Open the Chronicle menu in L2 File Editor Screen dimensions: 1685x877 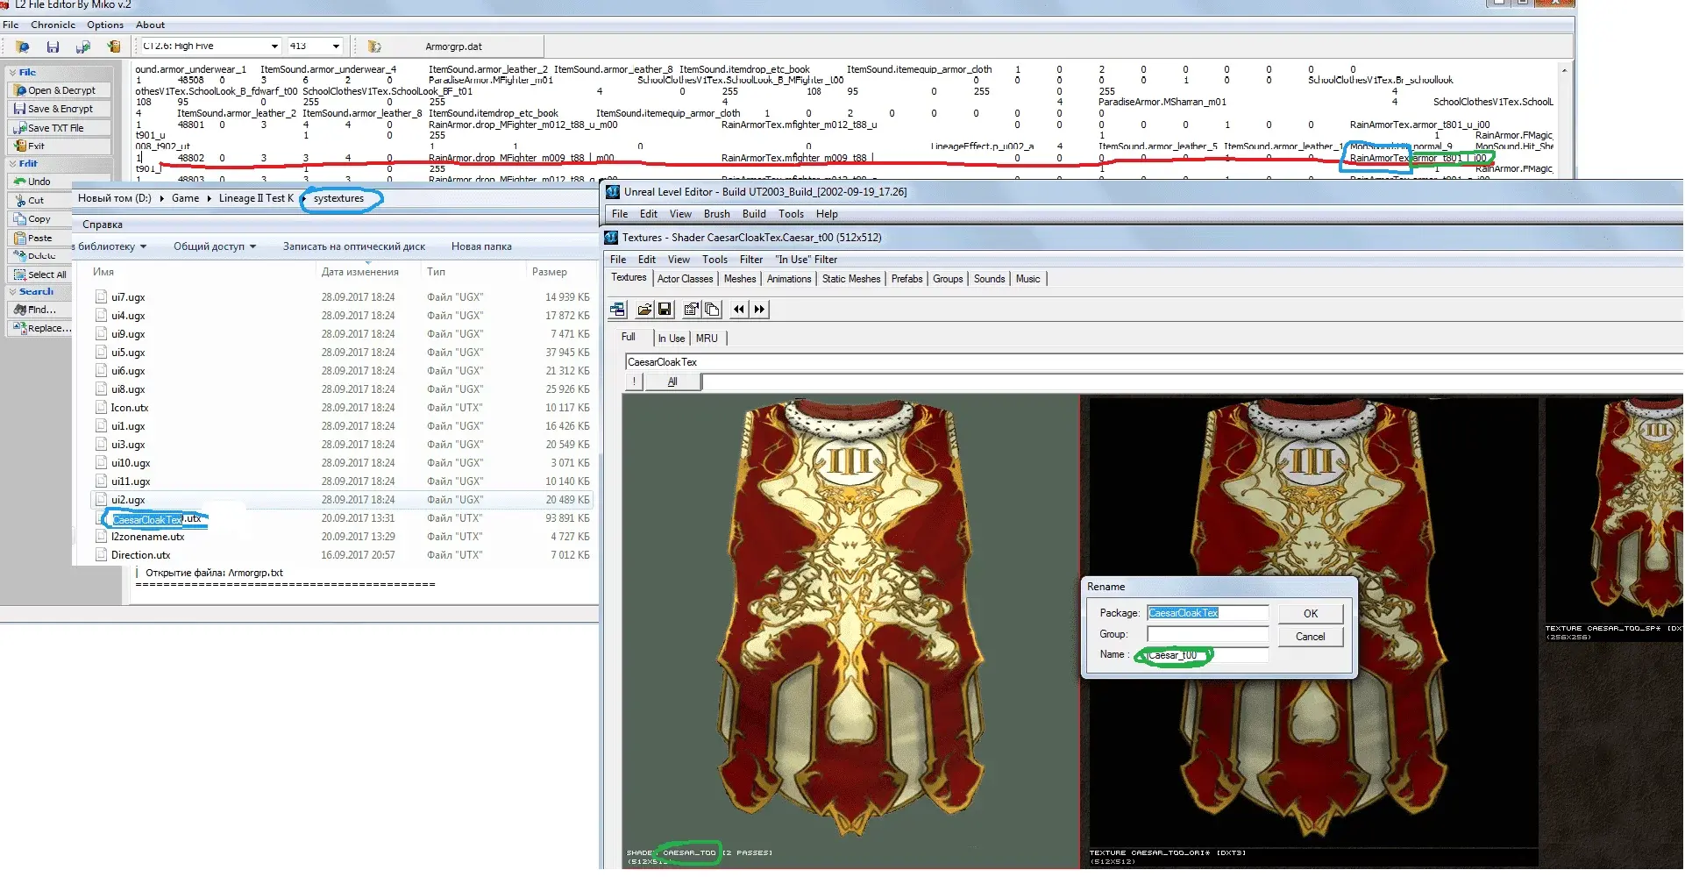click(x=53, y=25)
